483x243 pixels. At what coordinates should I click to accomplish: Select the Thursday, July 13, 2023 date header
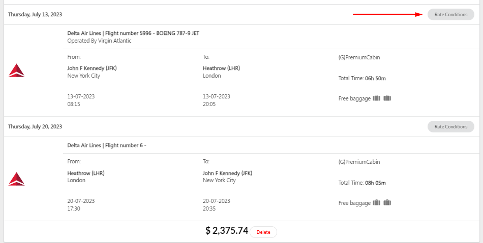pyautogui.click(x=35, y=14)
